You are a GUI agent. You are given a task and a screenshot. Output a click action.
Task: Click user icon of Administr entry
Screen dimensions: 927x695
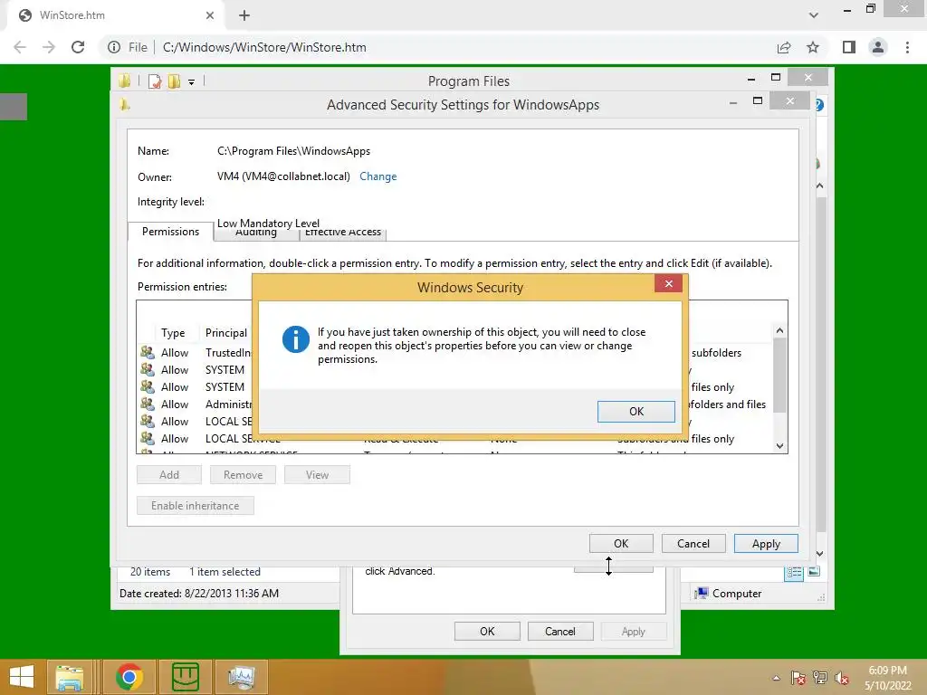148,405
